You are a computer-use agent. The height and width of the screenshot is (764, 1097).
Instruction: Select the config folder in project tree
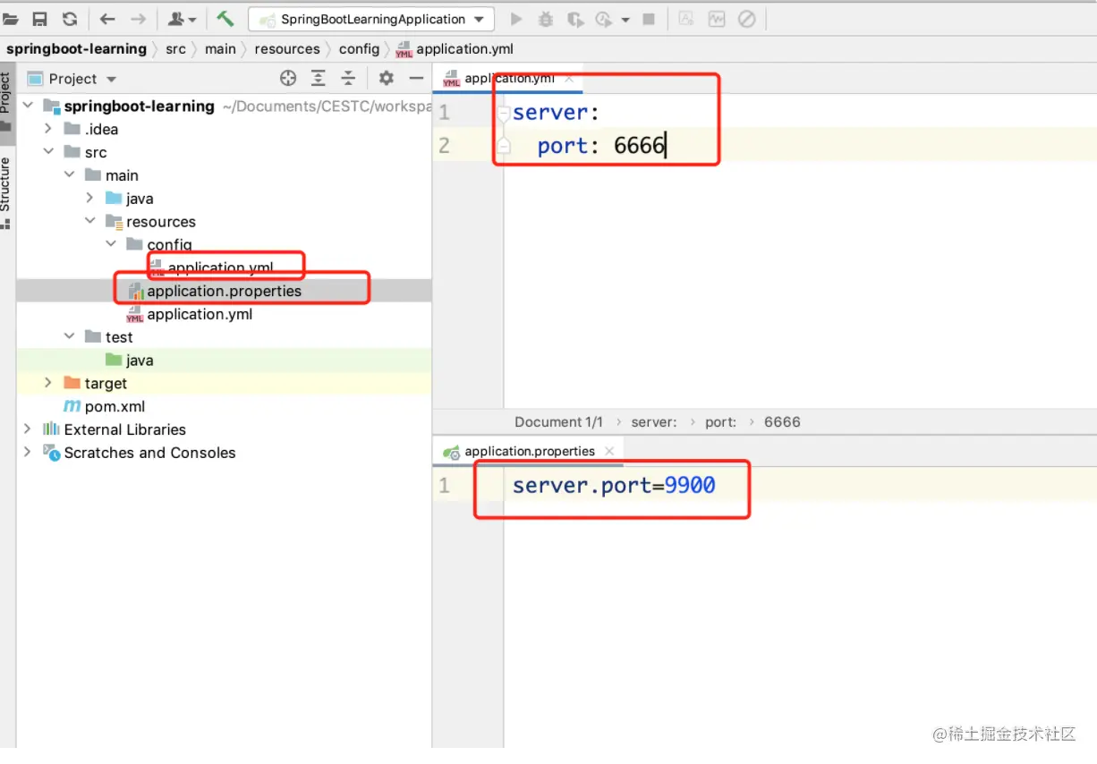click(169, 245)
